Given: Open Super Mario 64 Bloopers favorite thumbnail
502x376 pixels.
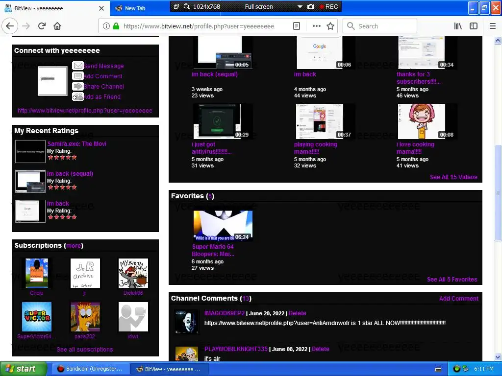Looking at the screenshot, I should [223, 225].
